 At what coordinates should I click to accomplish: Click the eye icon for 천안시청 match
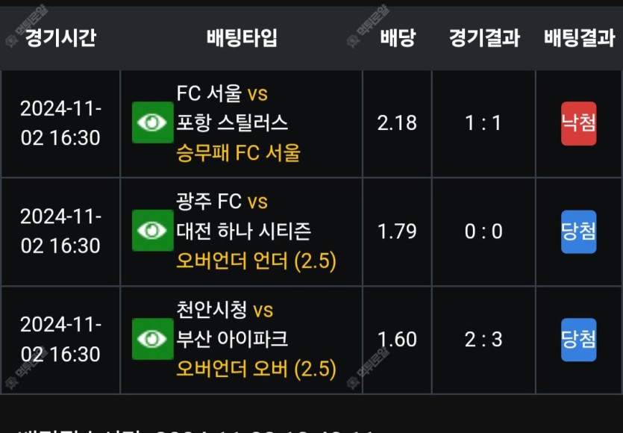(x=153, y=339)
